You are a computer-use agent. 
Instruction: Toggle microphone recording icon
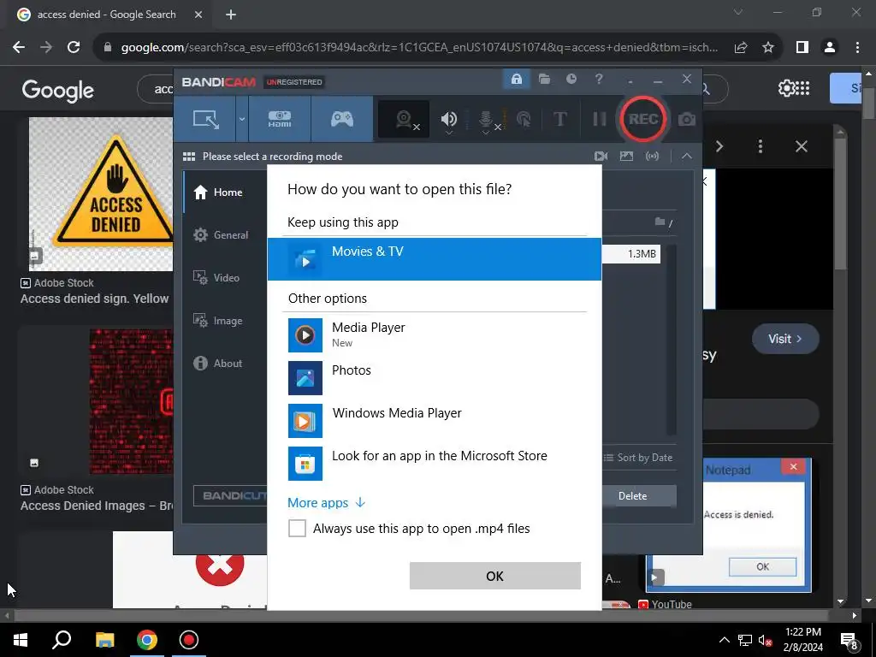click(x=486, y=120)
